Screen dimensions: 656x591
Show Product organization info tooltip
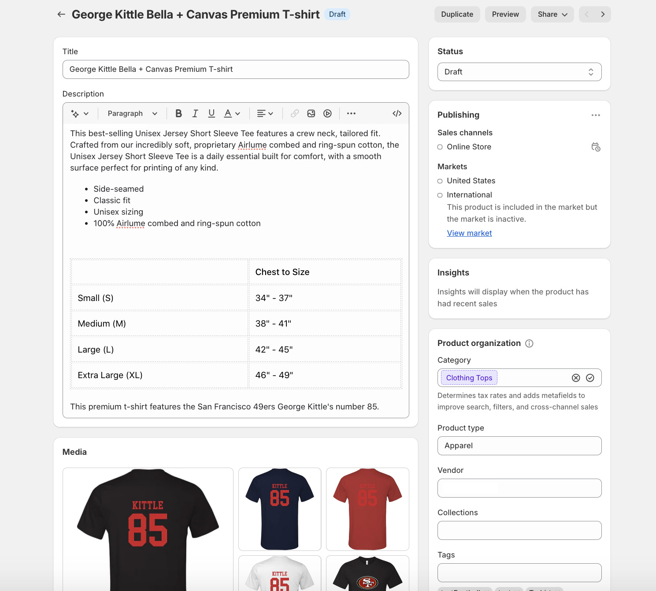(x=529, y=344)
